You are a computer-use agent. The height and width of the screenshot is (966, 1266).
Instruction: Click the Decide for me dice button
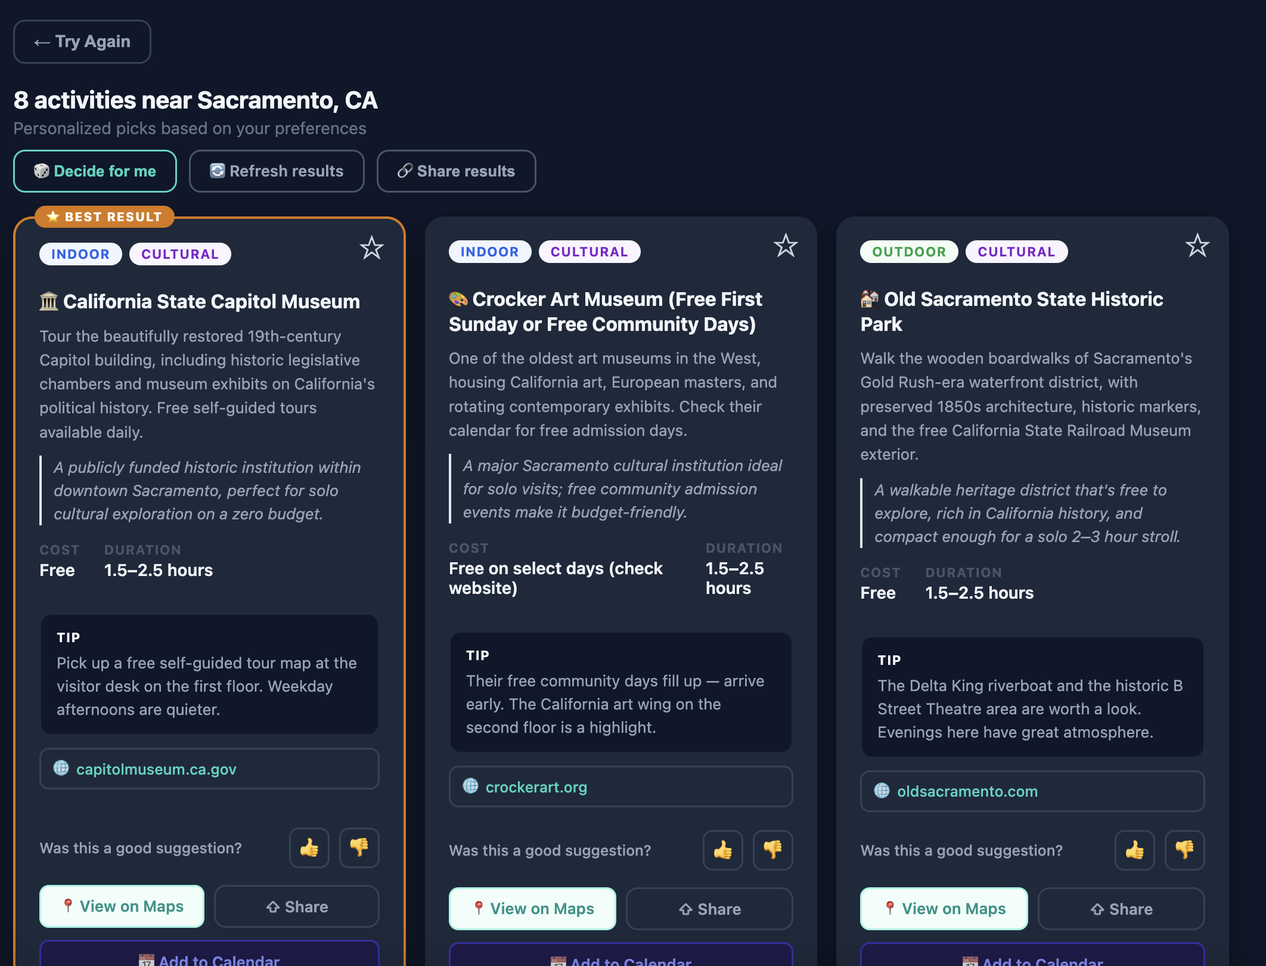[95, 171]
